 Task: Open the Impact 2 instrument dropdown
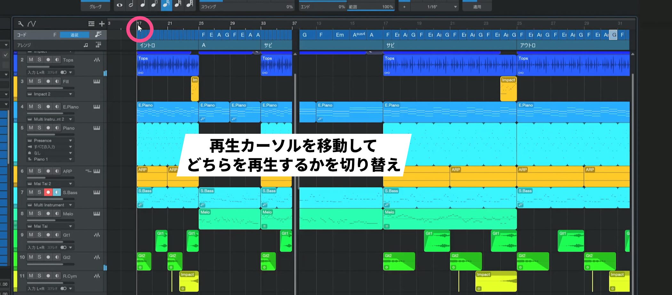pos(70,94)
